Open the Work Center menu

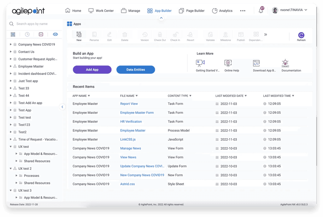tap(101, 10)
